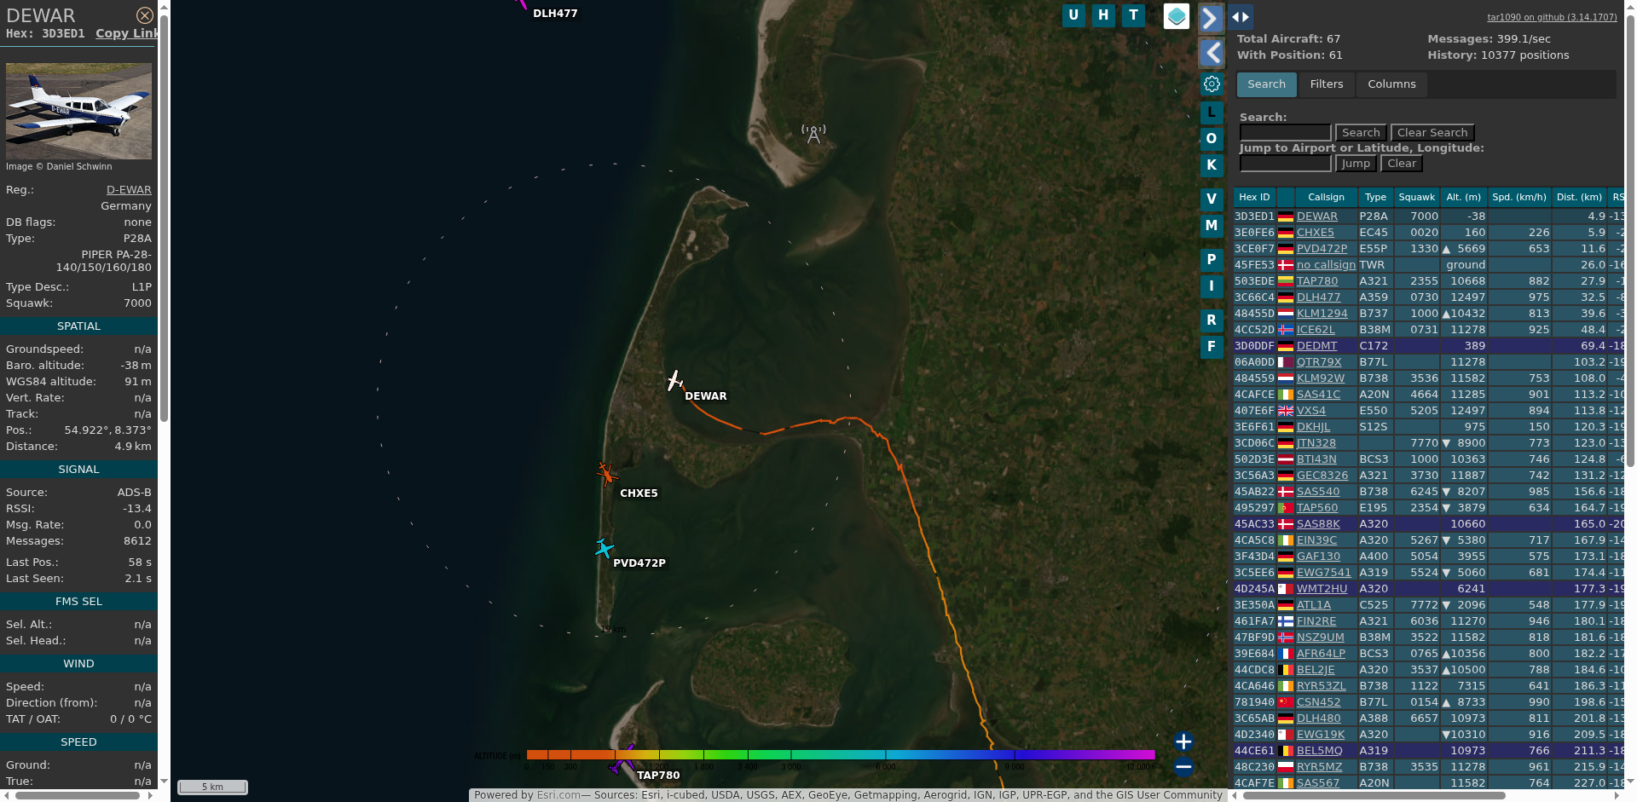1637x802 pixels.
Task: Click the info panel horizontal scrollbar
Action: 78,796
